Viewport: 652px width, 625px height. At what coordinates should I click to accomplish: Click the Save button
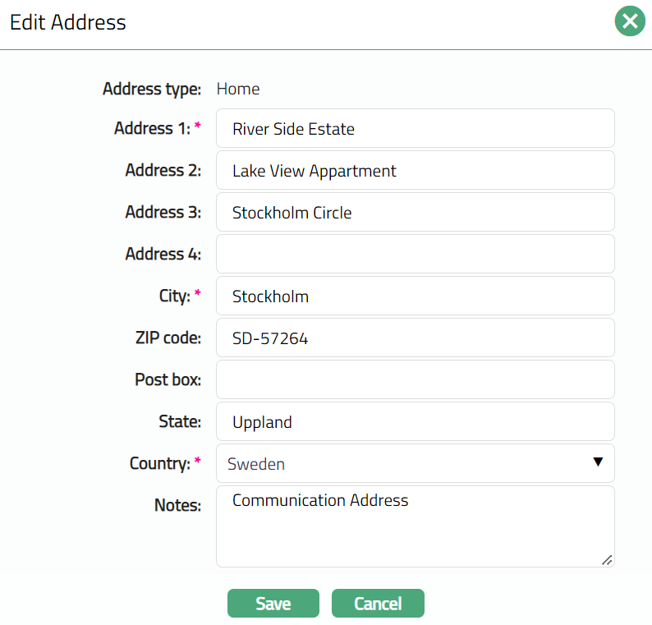point(273,604)
